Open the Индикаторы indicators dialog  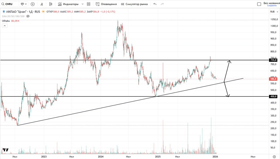pyautogui.click(x=68, y=4)
